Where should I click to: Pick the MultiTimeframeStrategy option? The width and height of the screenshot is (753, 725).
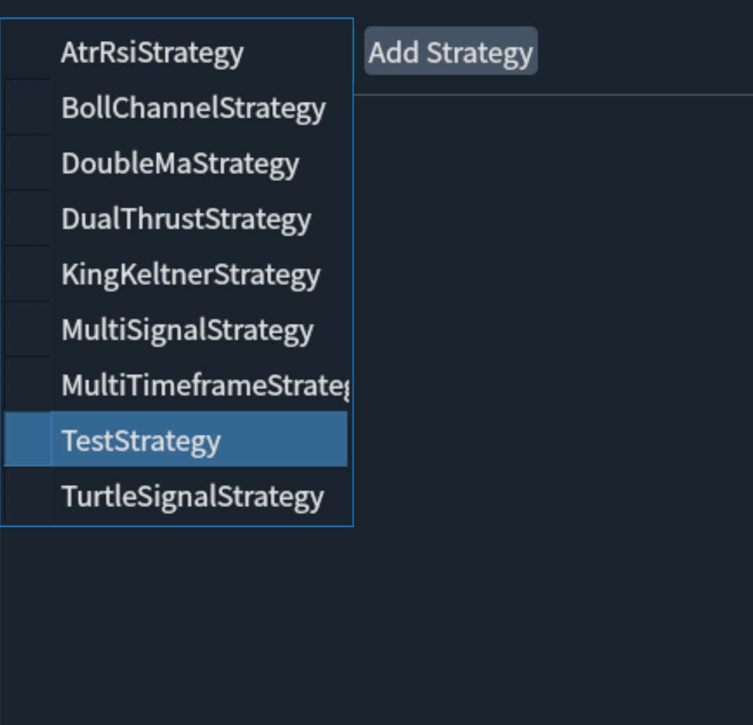coord(204,386)
